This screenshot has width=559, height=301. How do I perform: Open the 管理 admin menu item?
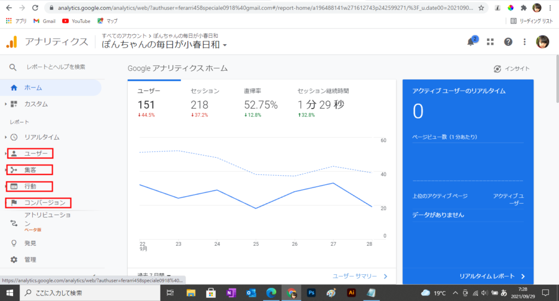pyautogui.click(x=31, y=259)
